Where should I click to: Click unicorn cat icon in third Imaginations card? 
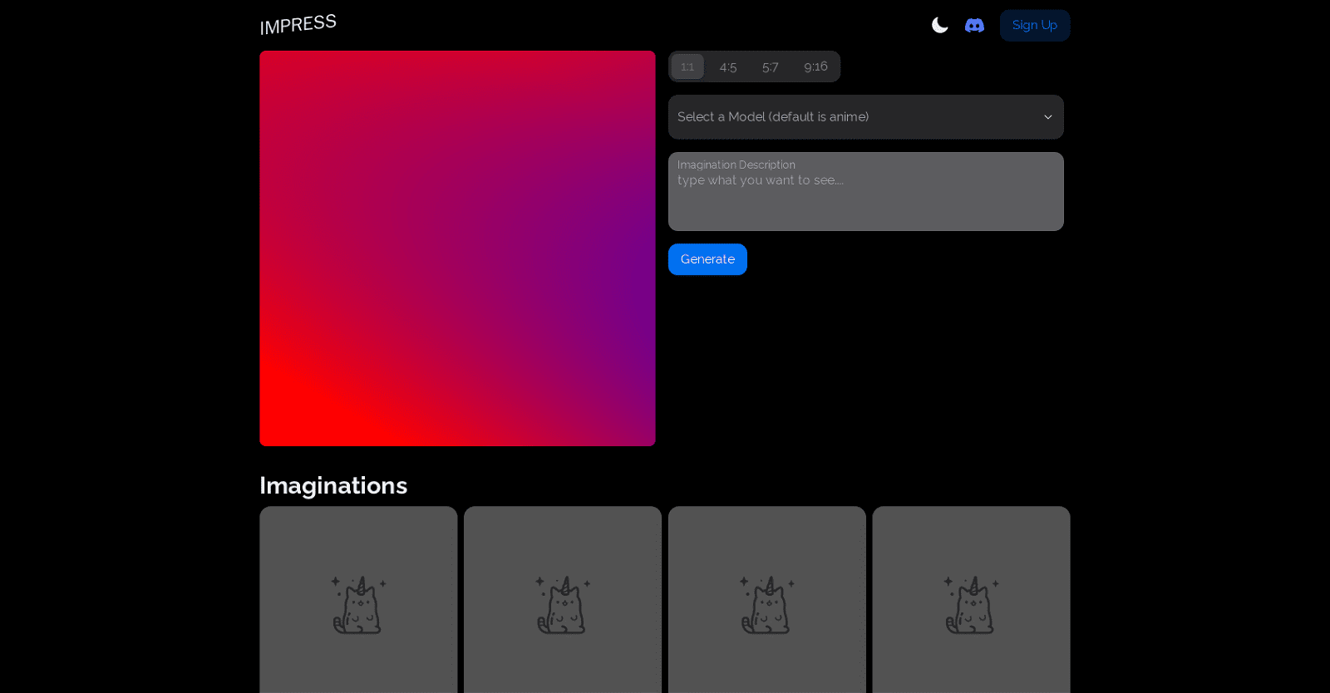point(766,605)
